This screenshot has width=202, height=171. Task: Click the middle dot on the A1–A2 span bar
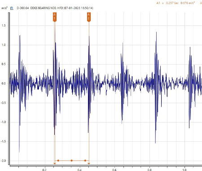click(x=72, y=161)
